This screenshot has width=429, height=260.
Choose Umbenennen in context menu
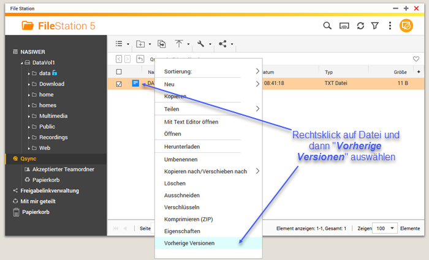coord(208,160)
